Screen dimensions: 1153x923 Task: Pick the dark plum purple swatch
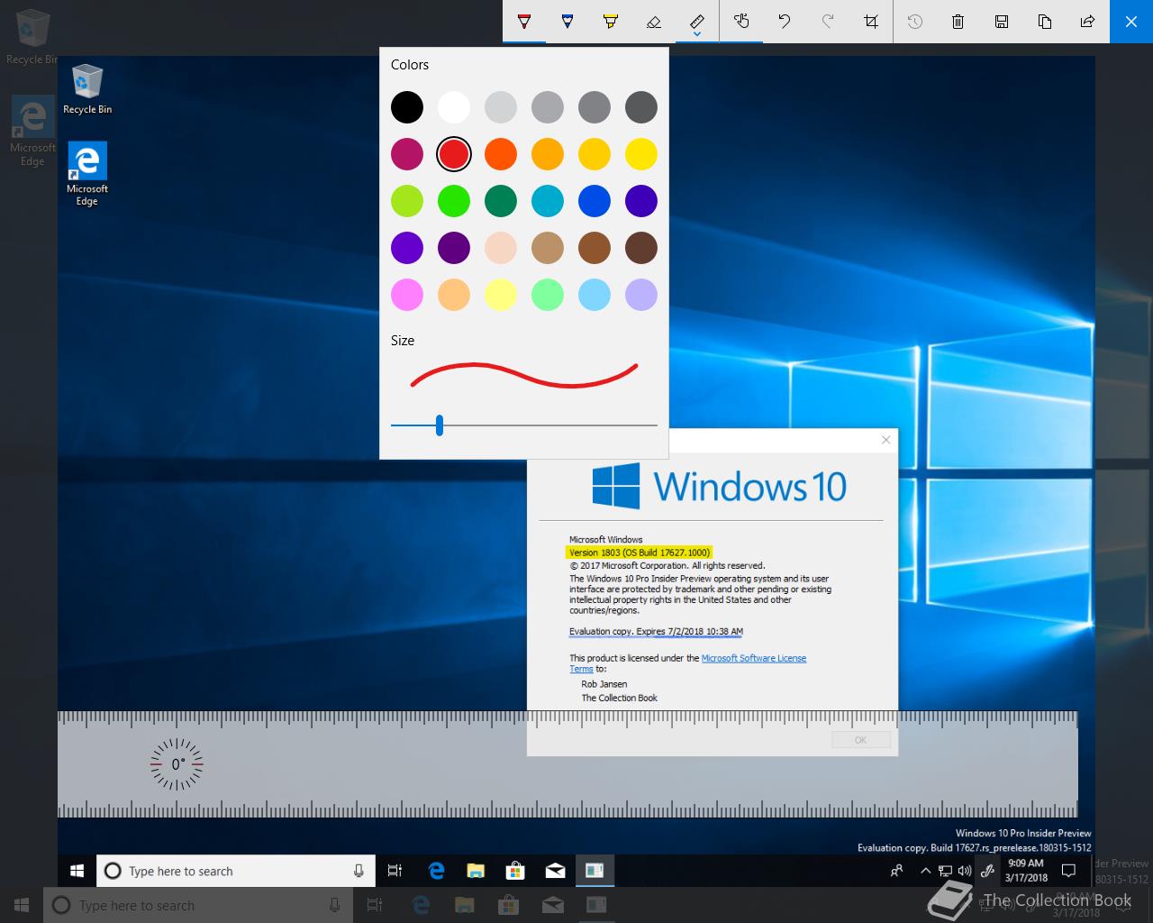click(454, 248)
